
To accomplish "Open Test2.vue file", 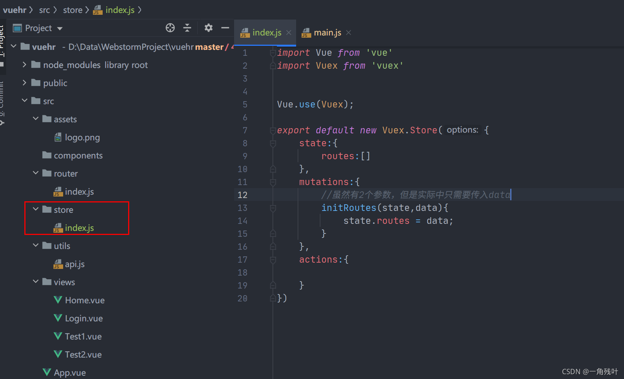I will pos(83,355).
